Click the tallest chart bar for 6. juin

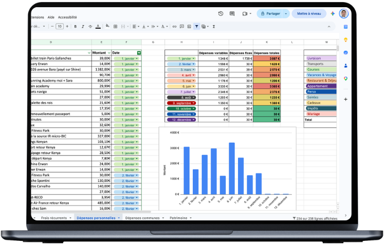click(232, 168)
